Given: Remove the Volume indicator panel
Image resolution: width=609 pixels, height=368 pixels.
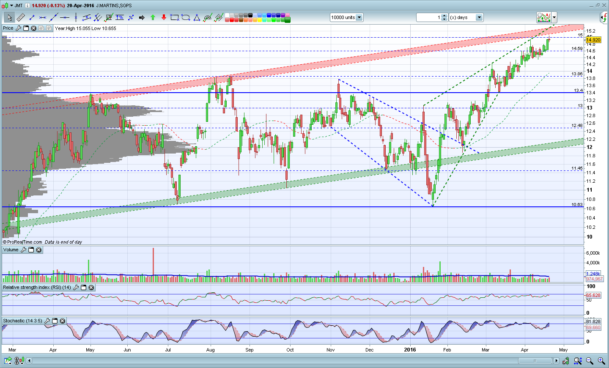Looking at the screenshot, I should 39,250.
